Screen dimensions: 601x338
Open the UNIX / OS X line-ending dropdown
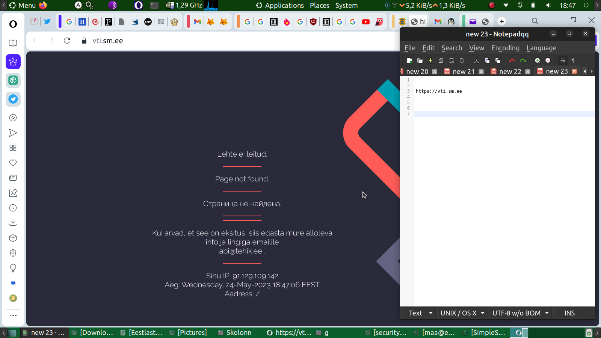point(462,313)
